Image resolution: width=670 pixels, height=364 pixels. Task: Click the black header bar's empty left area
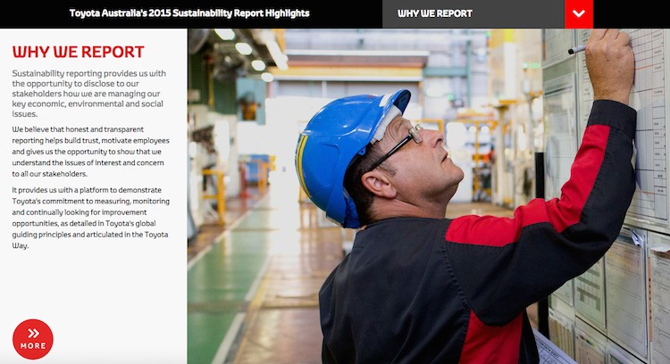point(31,13)
